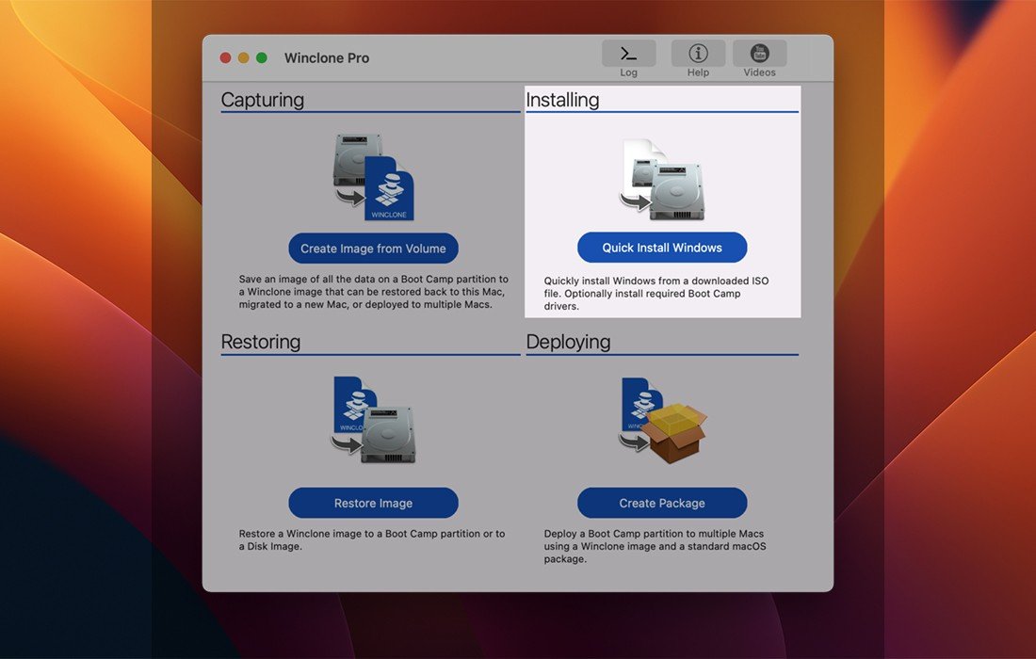The width and height of the screenshot is (1036, 659).
Task: Close the Winclone Pro window
Action: point(226,58)
